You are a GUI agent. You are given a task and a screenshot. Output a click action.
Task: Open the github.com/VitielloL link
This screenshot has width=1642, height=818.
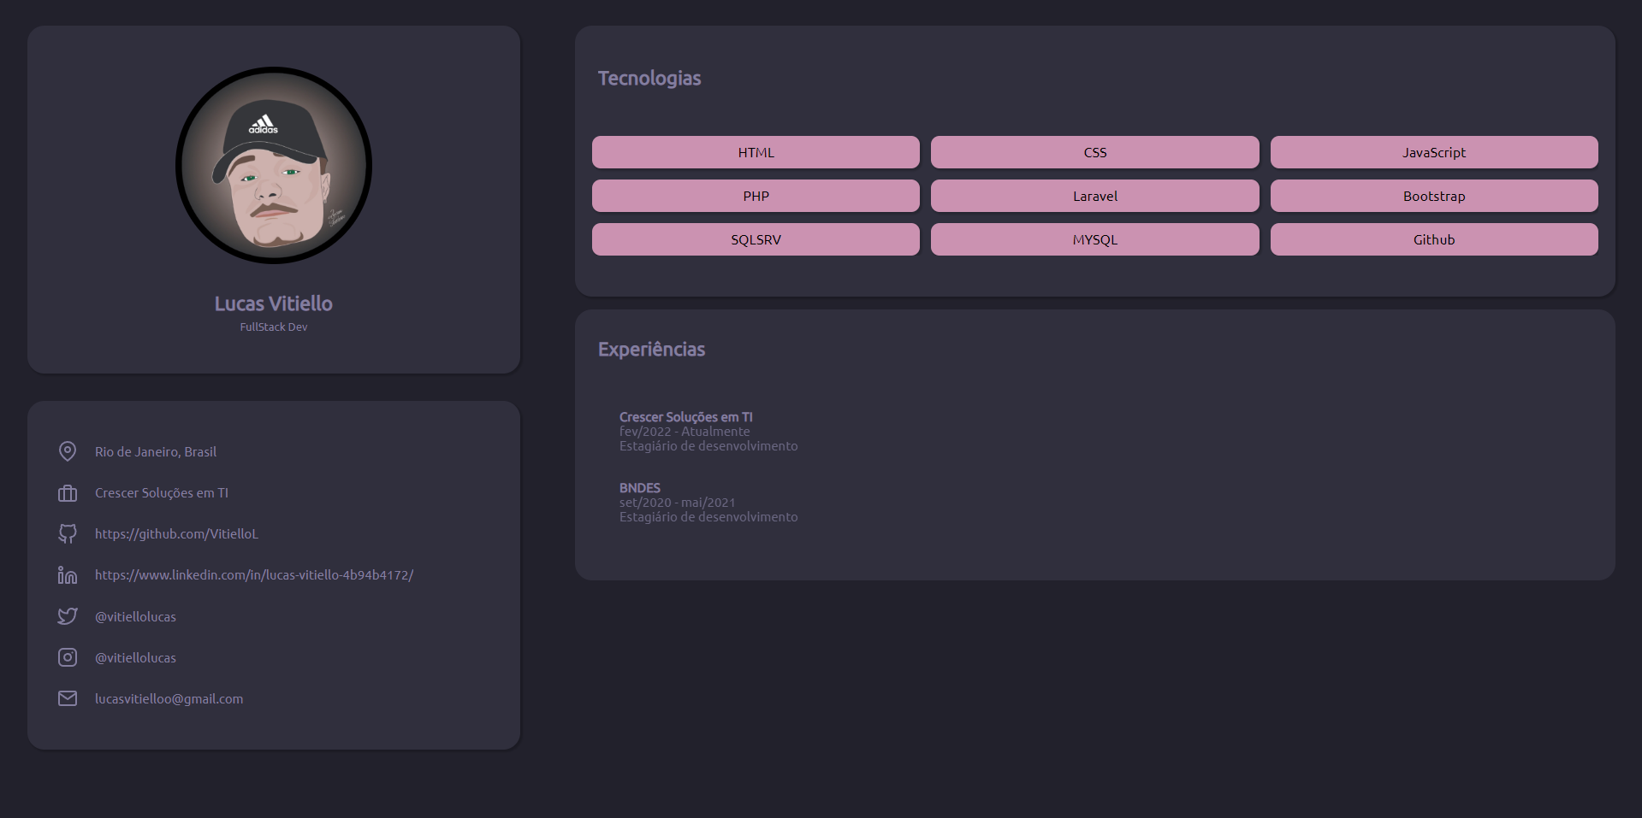[176, 534]
